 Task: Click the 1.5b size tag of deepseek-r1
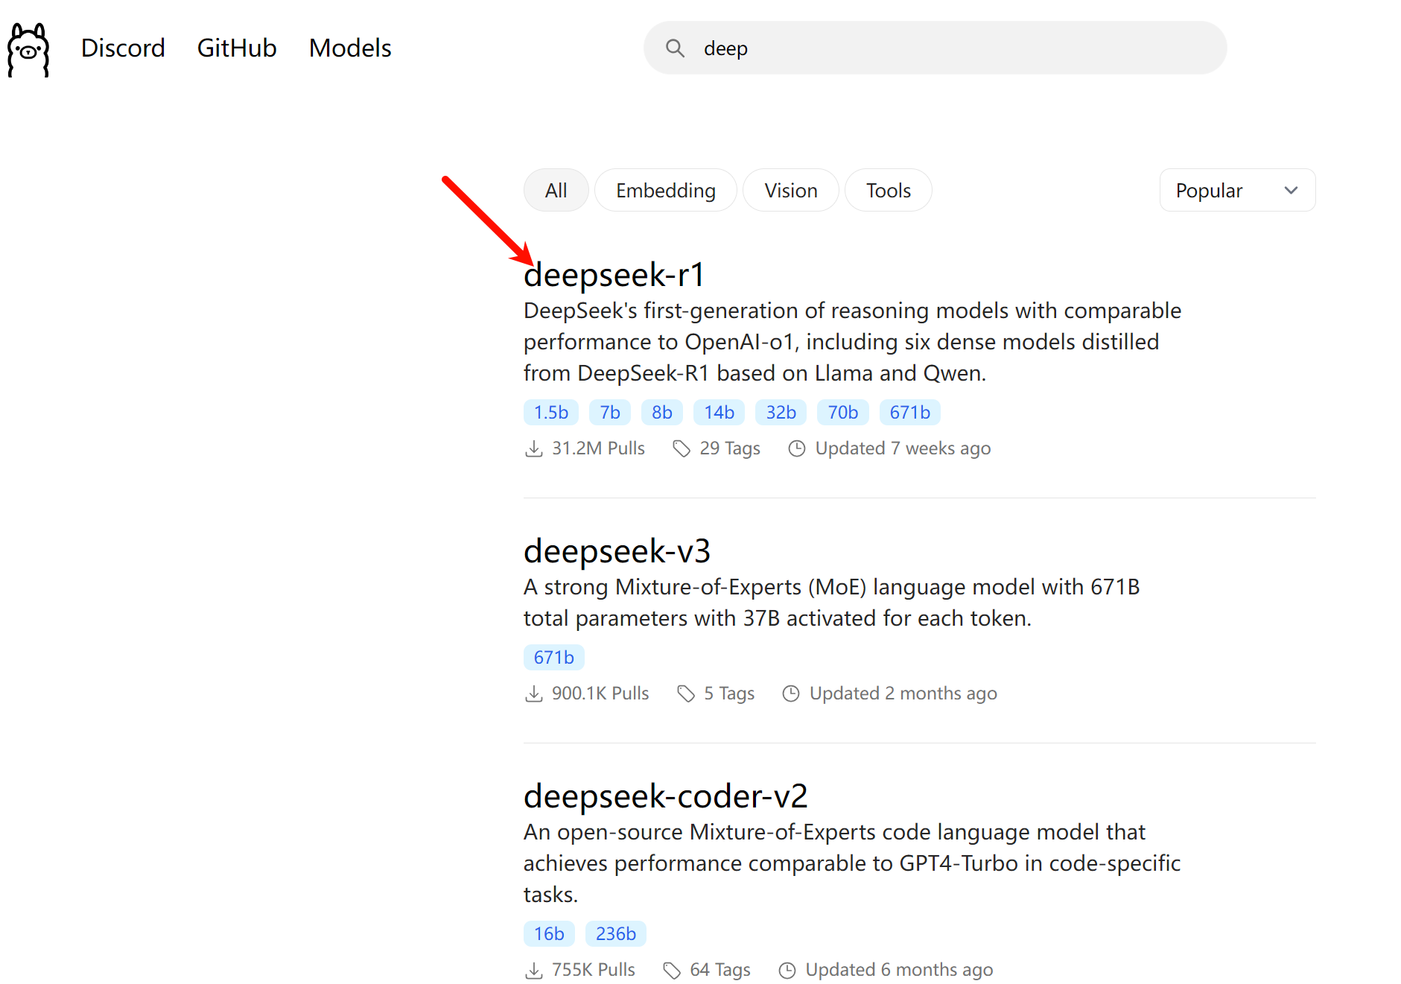pyautogui.click(x=551, y=413)
